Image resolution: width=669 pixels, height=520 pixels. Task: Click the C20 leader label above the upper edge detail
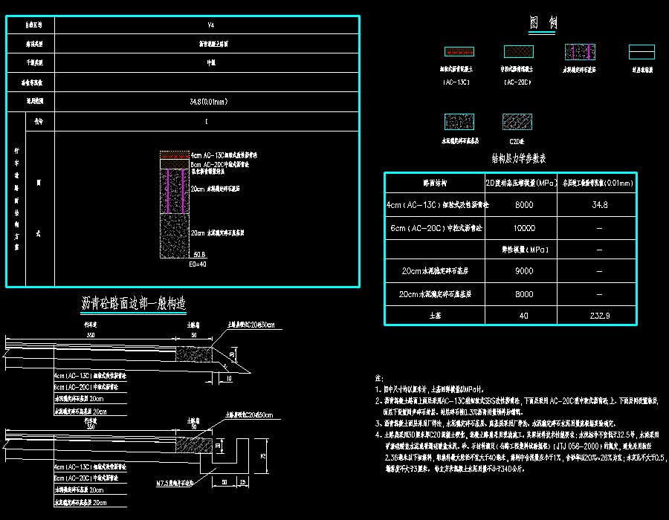click(x=251, y=325)
